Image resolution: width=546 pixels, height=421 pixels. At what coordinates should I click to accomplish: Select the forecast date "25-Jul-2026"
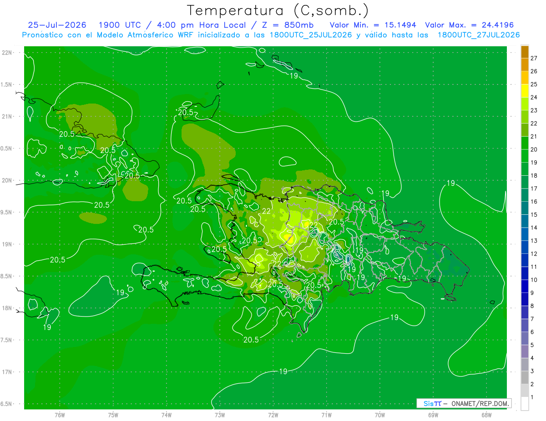(56, 25)
